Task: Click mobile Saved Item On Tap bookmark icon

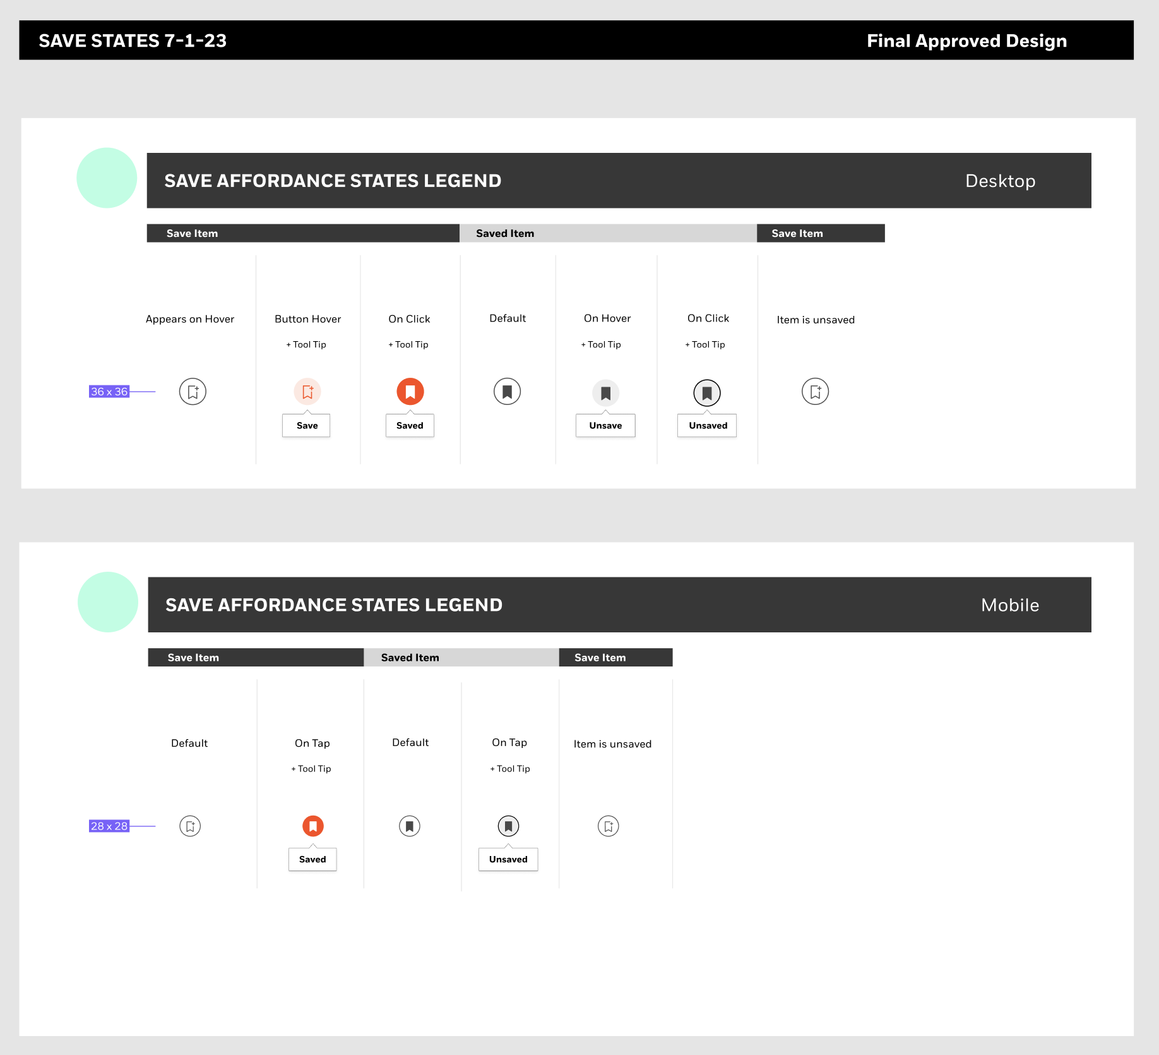Action: (x=508, y=826)
